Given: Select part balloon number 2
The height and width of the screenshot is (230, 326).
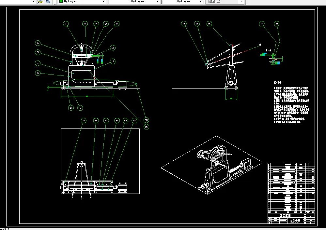Looking at the screenshot, I should click(71, 108).
